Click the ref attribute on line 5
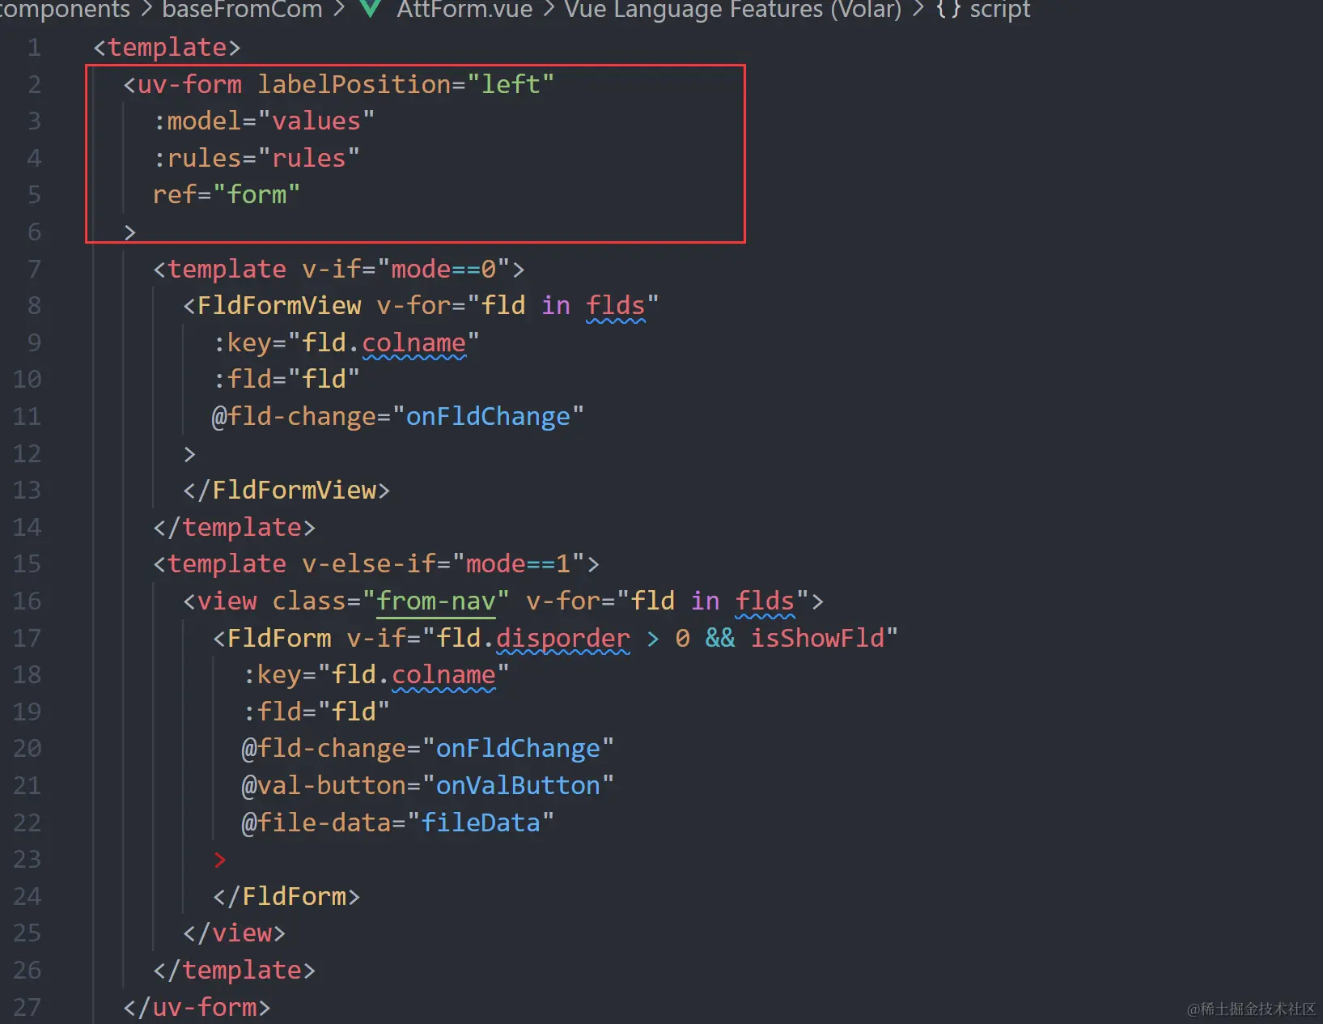 click(175, 195)
